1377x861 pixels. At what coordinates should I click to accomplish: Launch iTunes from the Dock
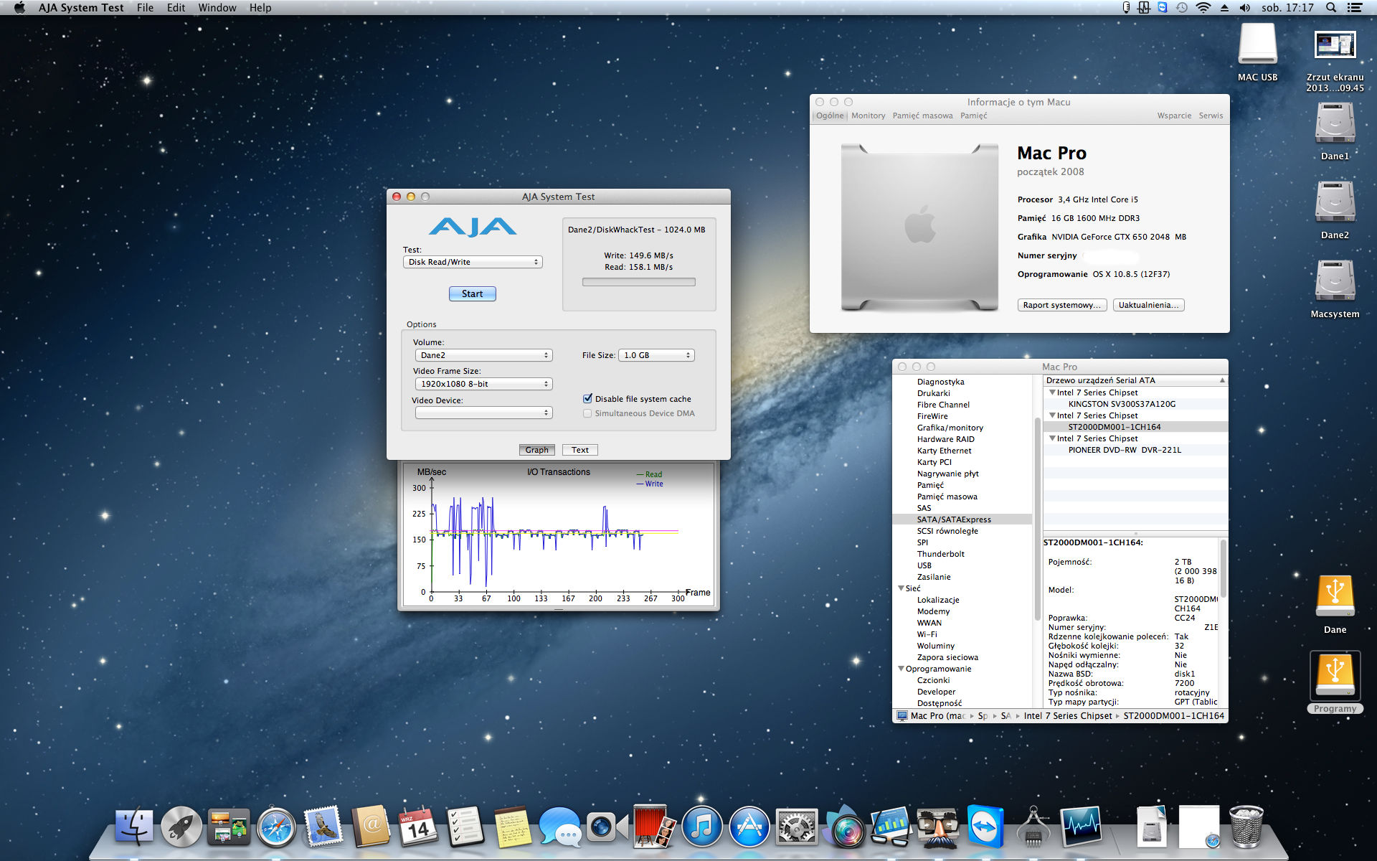tap(701, 827)
